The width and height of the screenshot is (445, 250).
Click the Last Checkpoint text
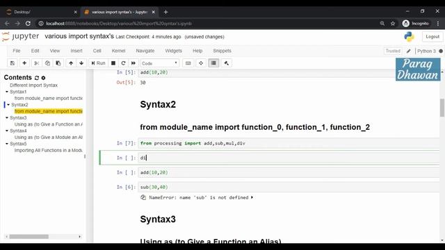pos(148,37)
